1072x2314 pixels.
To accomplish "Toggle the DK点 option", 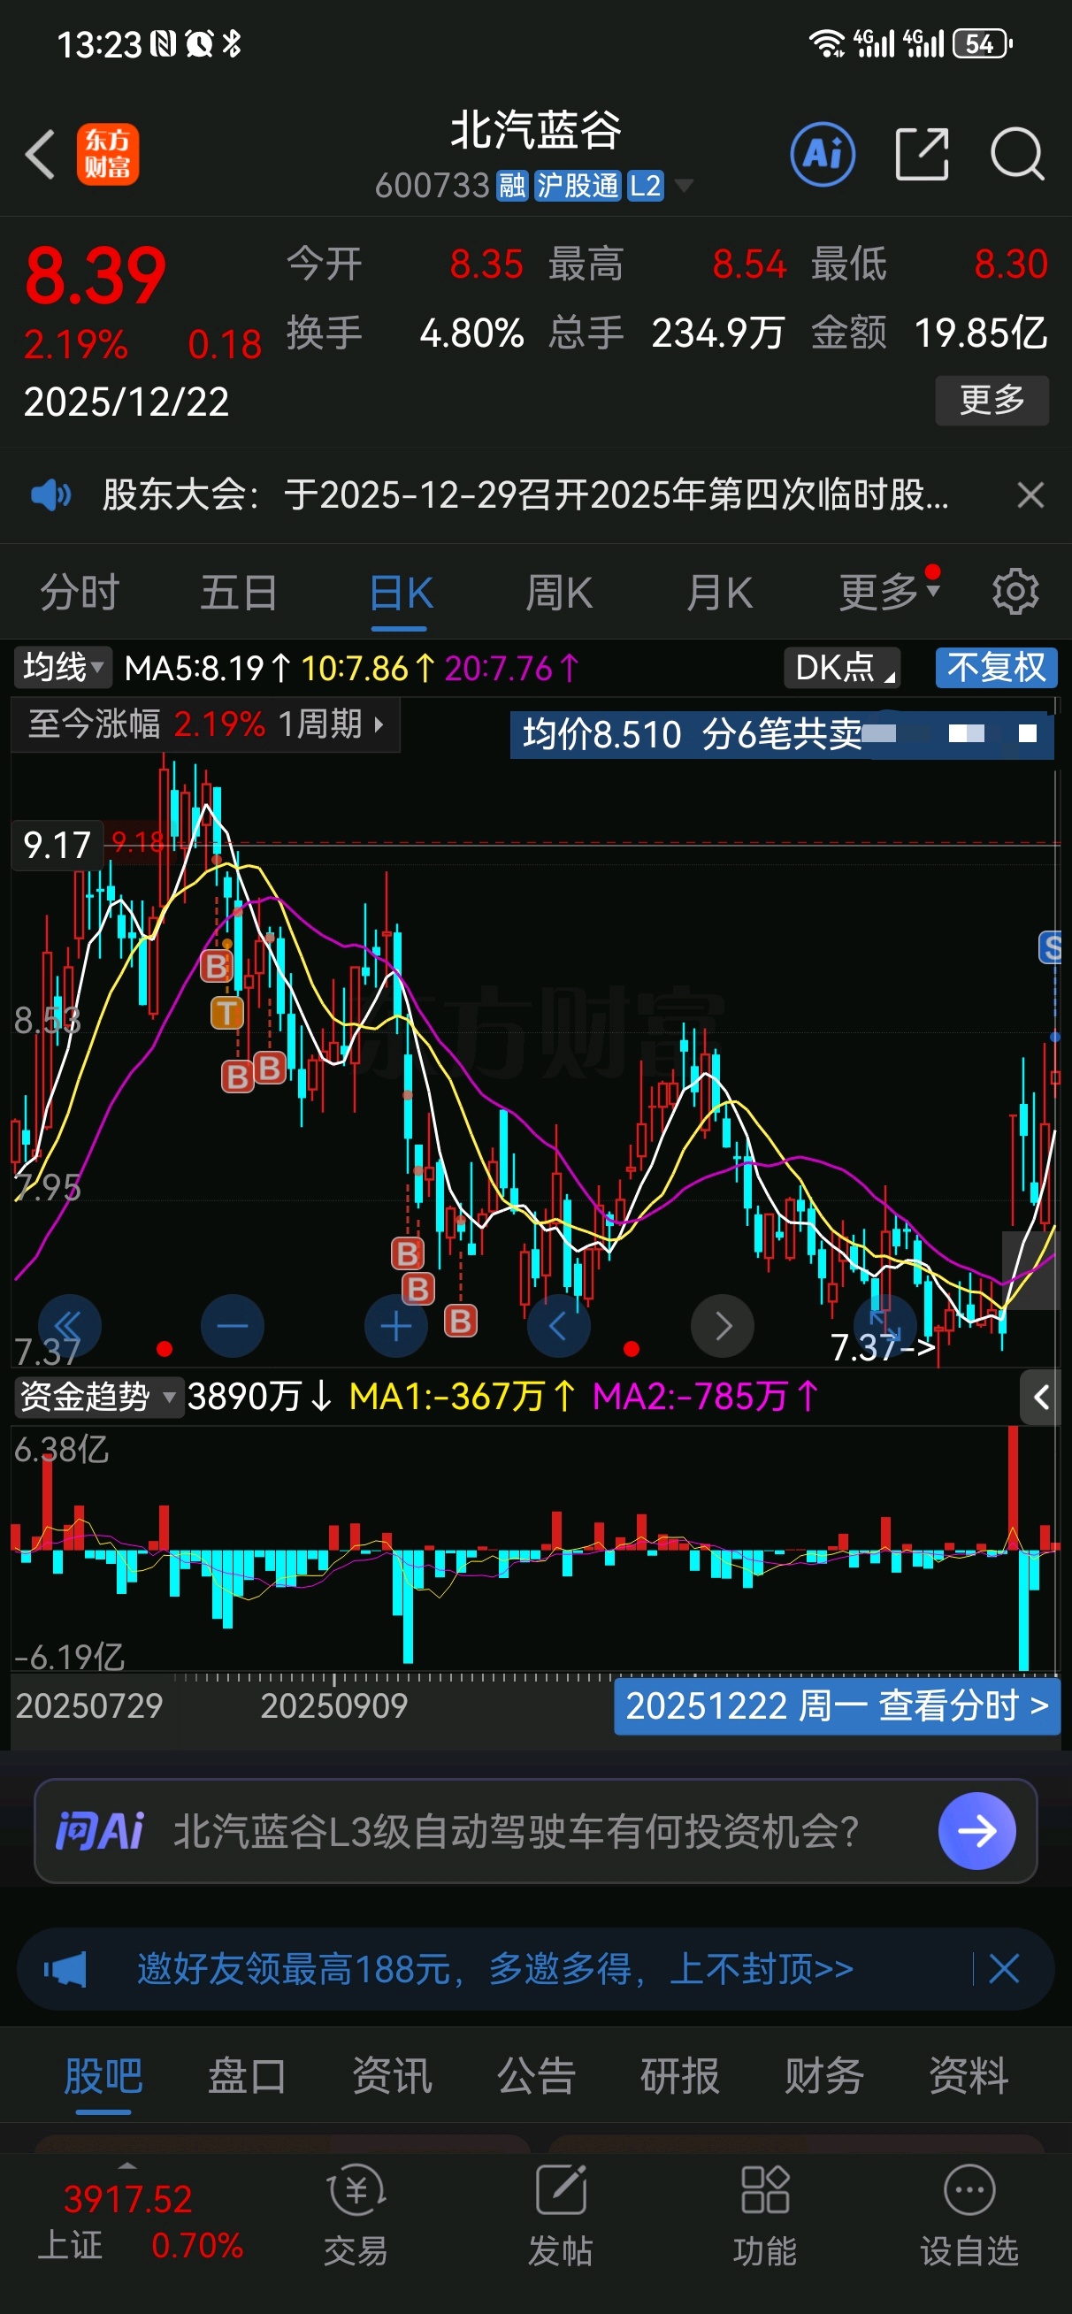I will [x=841, y=668].
